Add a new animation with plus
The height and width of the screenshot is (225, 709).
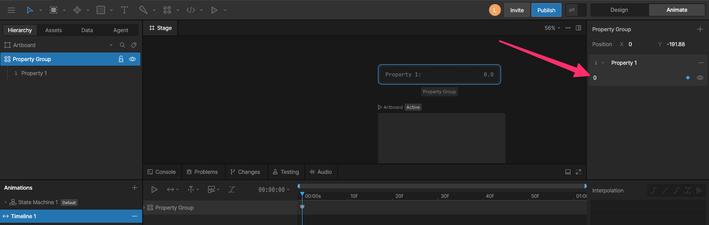pos(134,188)
